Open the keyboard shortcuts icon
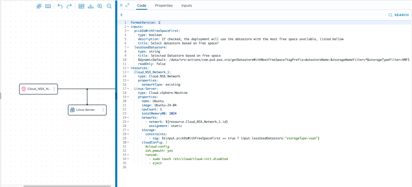Screen dimensions: 412x187 [48, 6]
